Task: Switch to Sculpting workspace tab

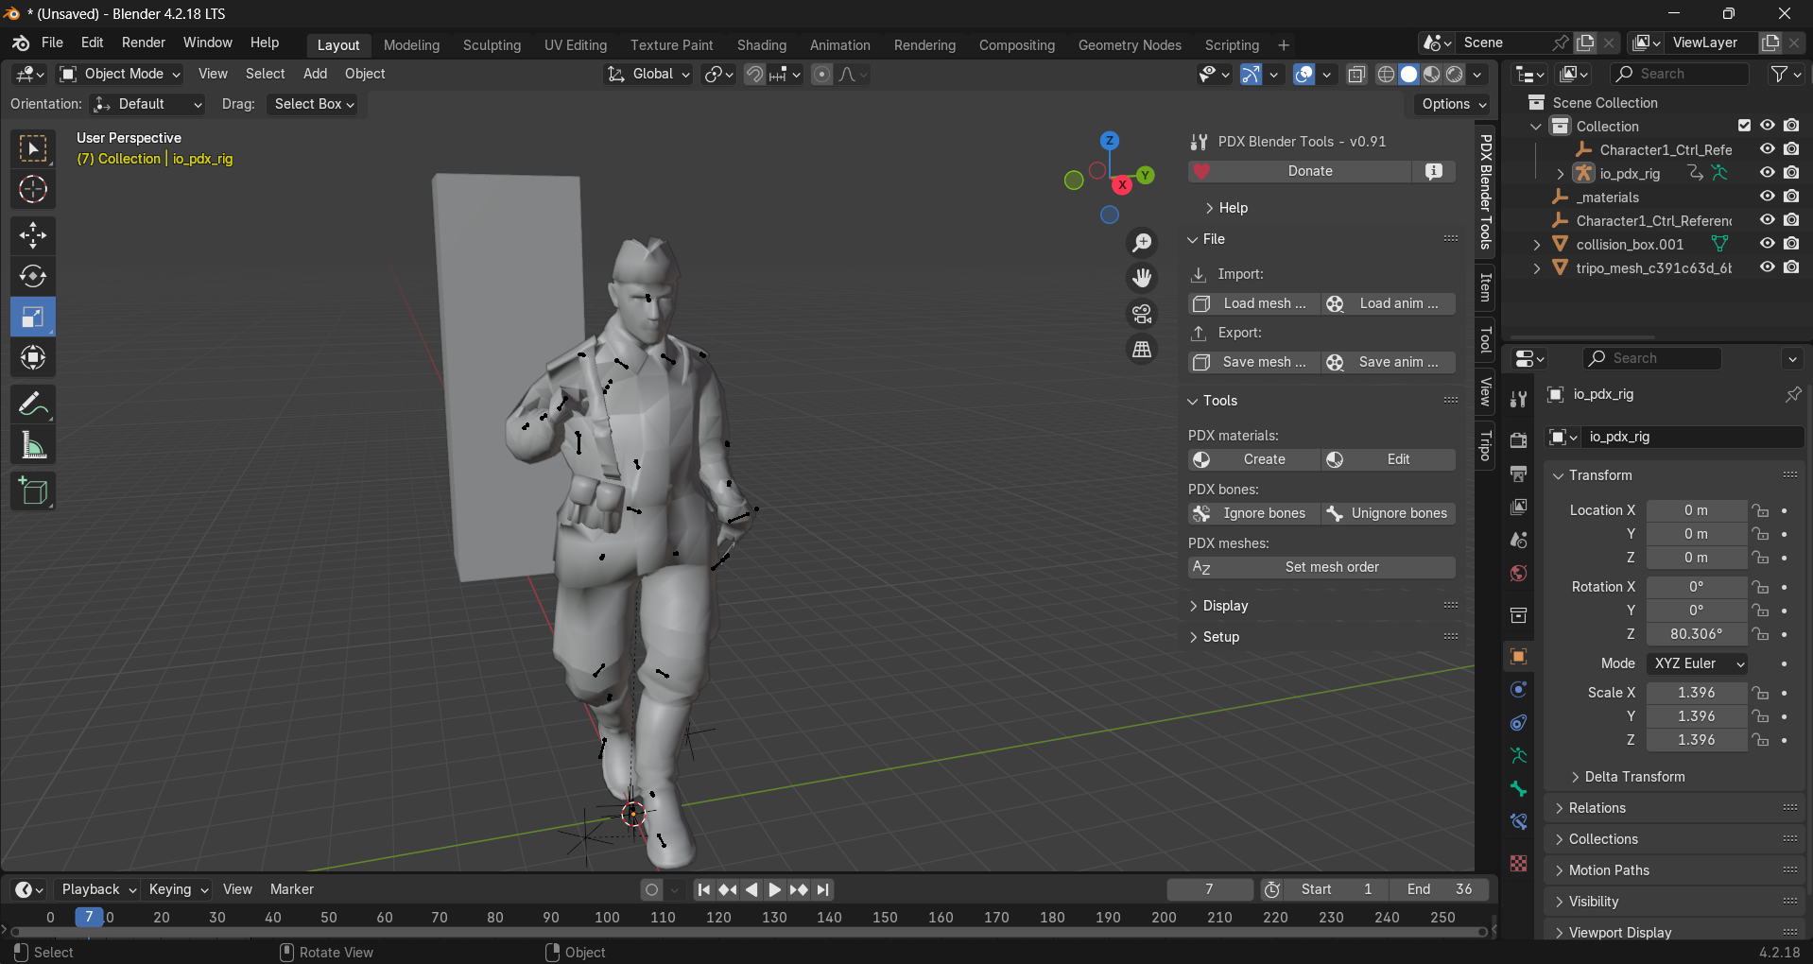Action: coord(492,45)
